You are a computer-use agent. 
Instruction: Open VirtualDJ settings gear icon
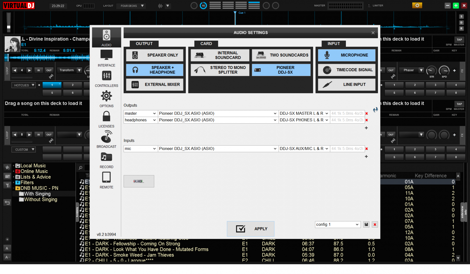pyautogui.click(x=417, y=5)
